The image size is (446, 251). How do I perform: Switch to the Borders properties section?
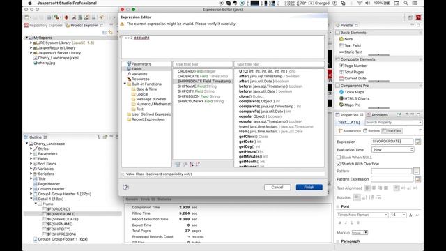tap(371, 130)
